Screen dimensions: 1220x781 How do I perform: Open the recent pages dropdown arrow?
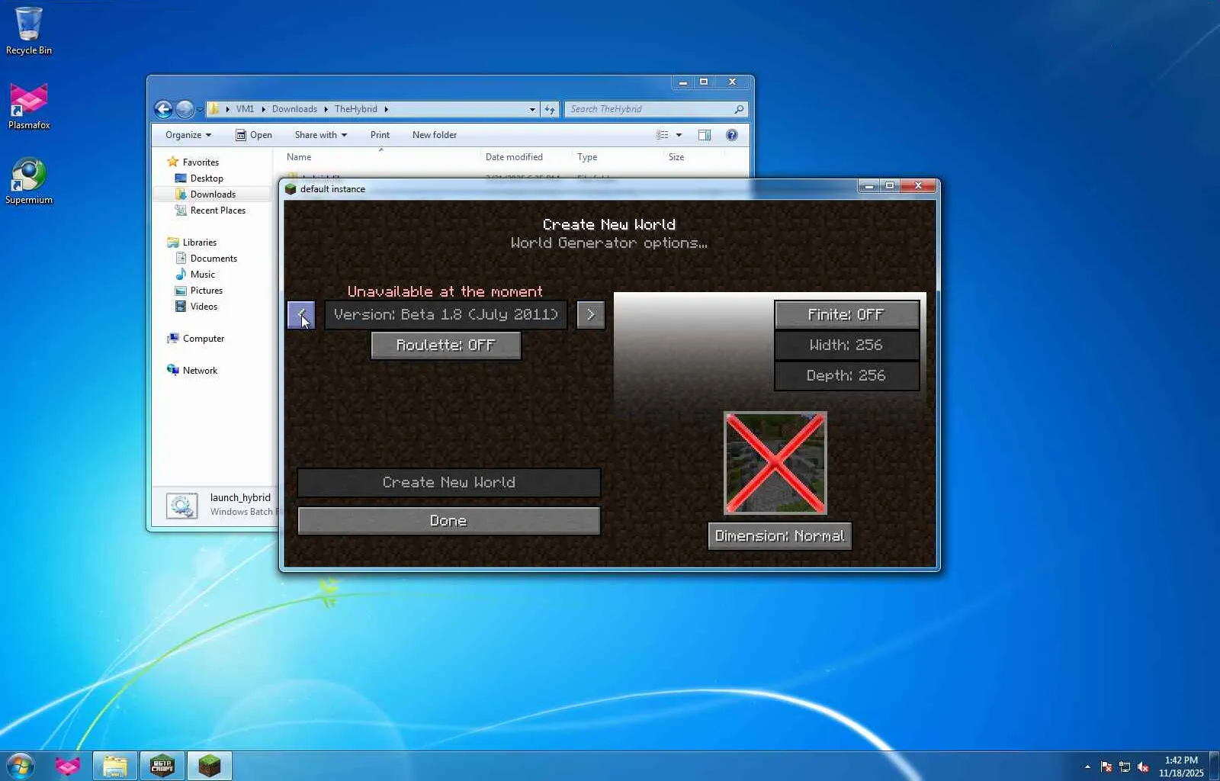(200, 109)
